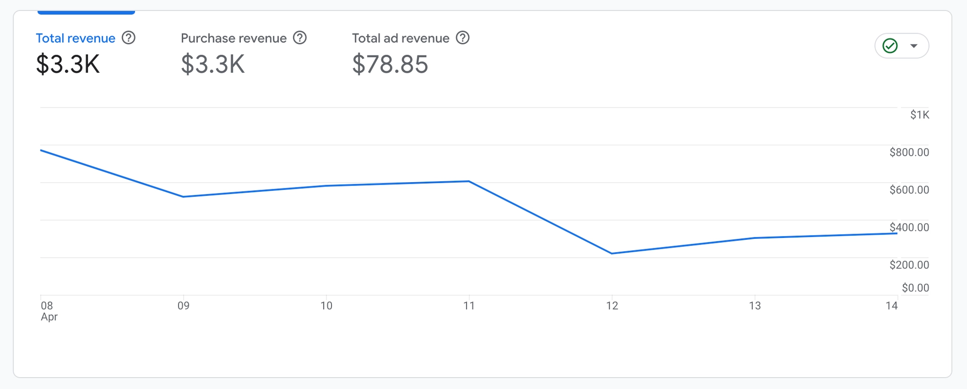
Task: Click the Purchase revenue $3.3K figure
Action: tap(213, 64)
